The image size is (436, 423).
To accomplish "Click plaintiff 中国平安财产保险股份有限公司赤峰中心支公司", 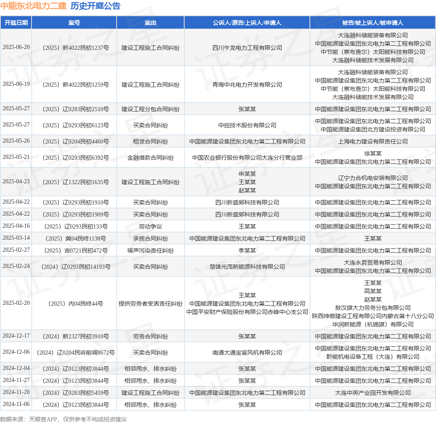I will click(247, 312).
